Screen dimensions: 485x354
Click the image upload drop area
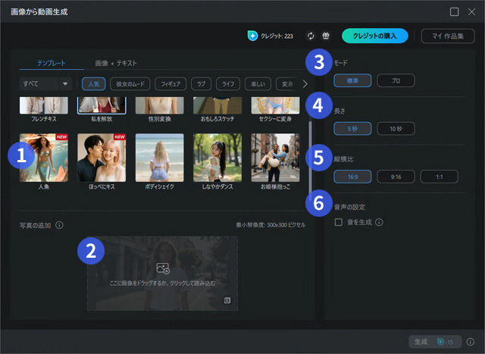[162, 273]
